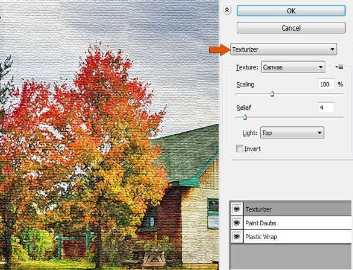Toggle the Plastic Wrap layer visibility eye

click(x=237, y=237)
